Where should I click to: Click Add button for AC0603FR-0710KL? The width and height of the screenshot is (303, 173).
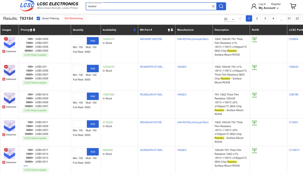[x=93, y=152]
